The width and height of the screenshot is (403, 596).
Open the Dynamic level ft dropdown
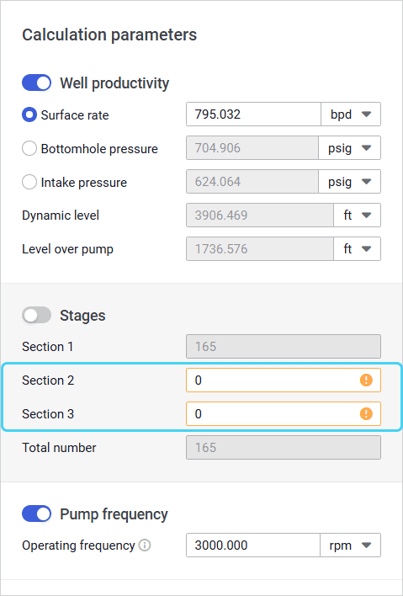click(x=357, y=216)
